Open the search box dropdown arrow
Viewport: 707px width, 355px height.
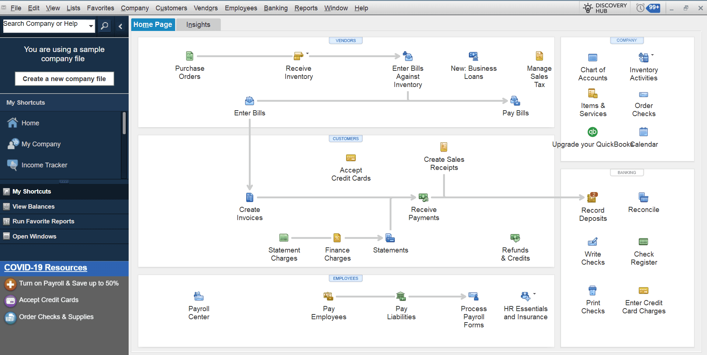[x=91, y=26]
